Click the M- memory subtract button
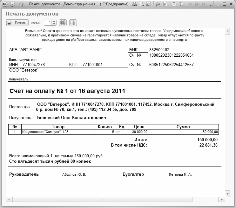 (x=205, y=4)
